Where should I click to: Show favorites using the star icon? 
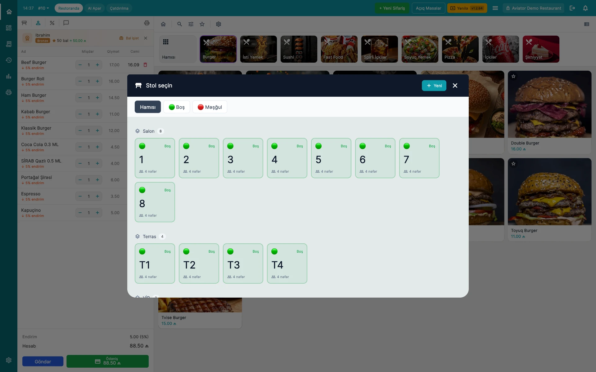202,24
